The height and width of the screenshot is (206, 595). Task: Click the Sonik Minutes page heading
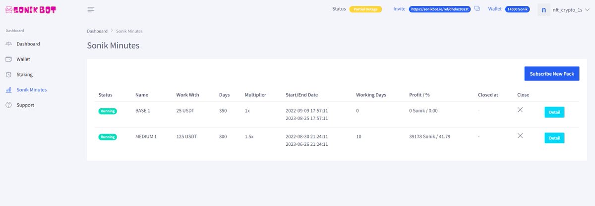click(x=113, y=46)
